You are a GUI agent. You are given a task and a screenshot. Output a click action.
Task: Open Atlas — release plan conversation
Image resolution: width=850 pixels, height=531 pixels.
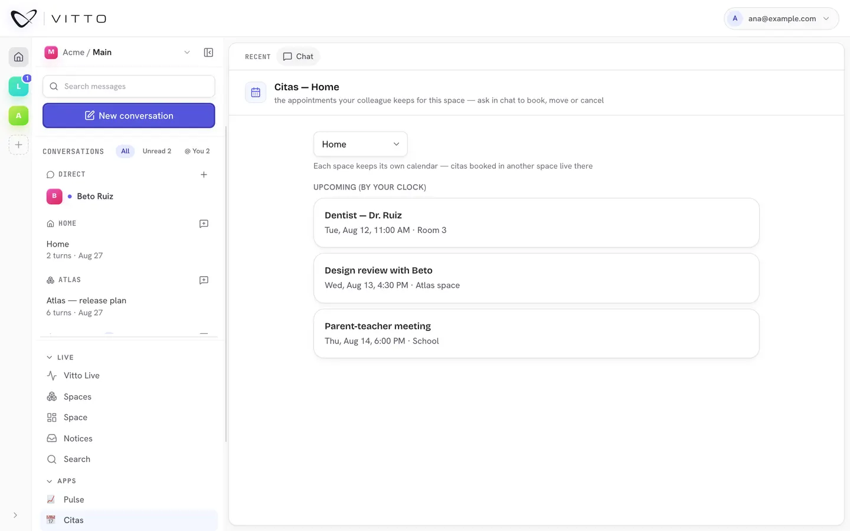[129, 306]
